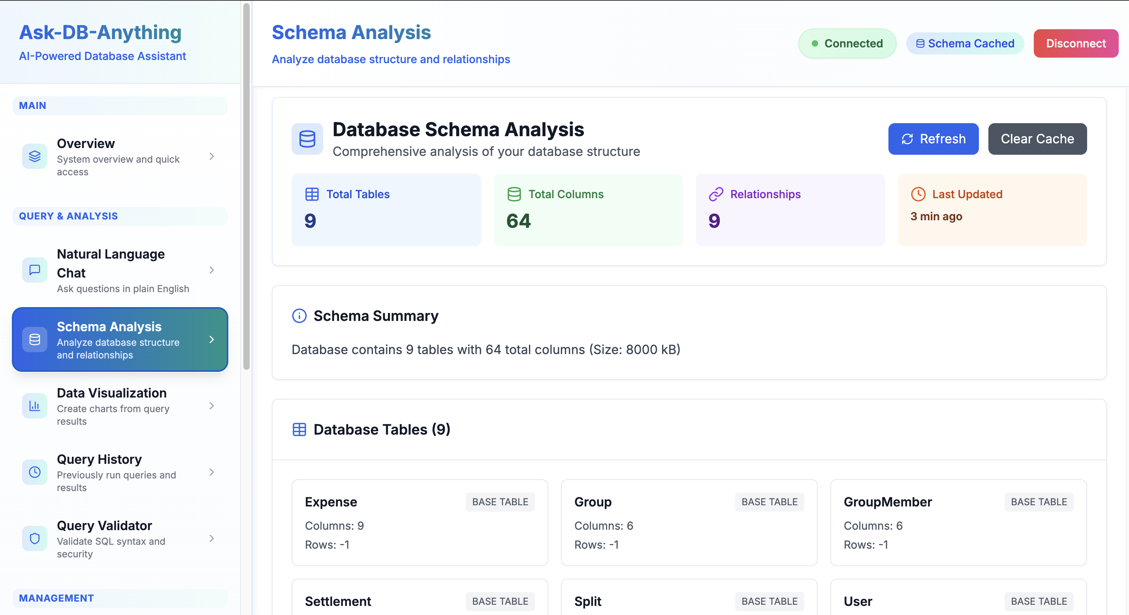Screen dimensions: 1129x615
Task: Click the info icon next to Schema Summary
Action: (299, 316)
